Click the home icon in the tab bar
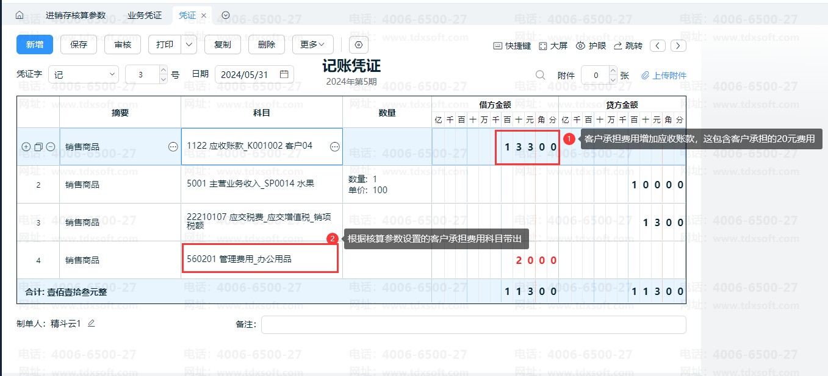Image resolution: width=828 pixels, height=376 pixels. point(19,15)
